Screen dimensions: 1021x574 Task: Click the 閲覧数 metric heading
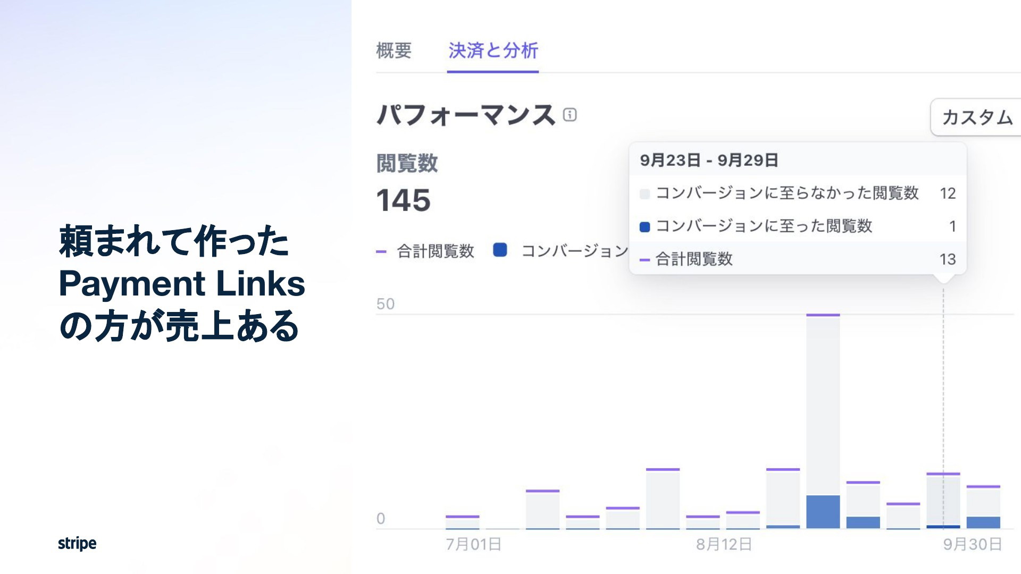pos(407,163)
